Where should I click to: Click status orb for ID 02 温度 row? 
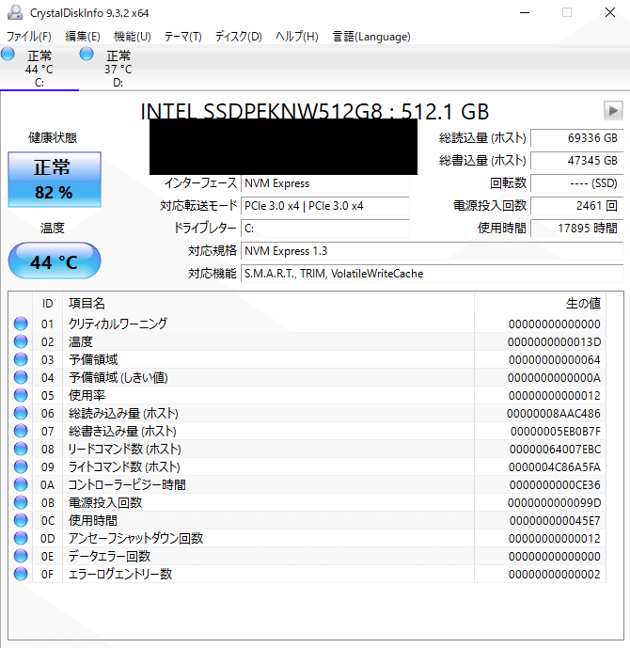click(21, 341)
